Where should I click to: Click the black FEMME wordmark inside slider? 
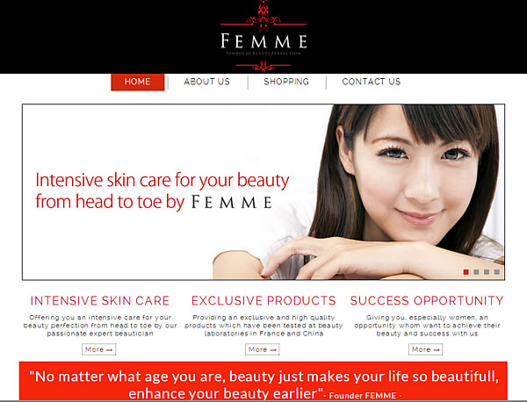tap(232, 202)
